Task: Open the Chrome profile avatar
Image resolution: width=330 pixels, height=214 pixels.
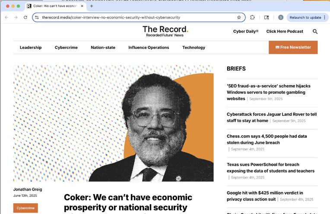Action: [280, 17]
